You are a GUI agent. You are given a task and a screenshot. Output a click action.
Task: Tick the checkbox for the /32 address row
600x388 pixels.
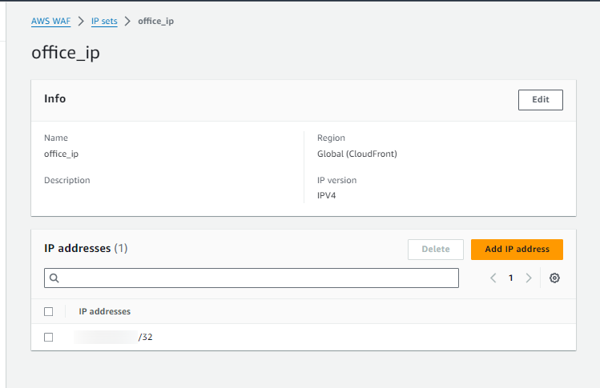click(x=49, y=337)
